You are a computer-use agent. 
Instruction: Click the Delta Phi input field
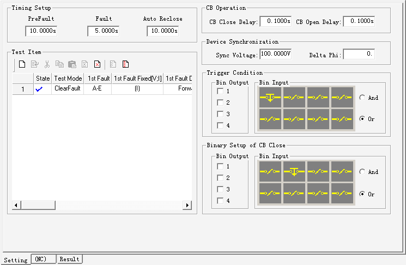pos(359,54)
